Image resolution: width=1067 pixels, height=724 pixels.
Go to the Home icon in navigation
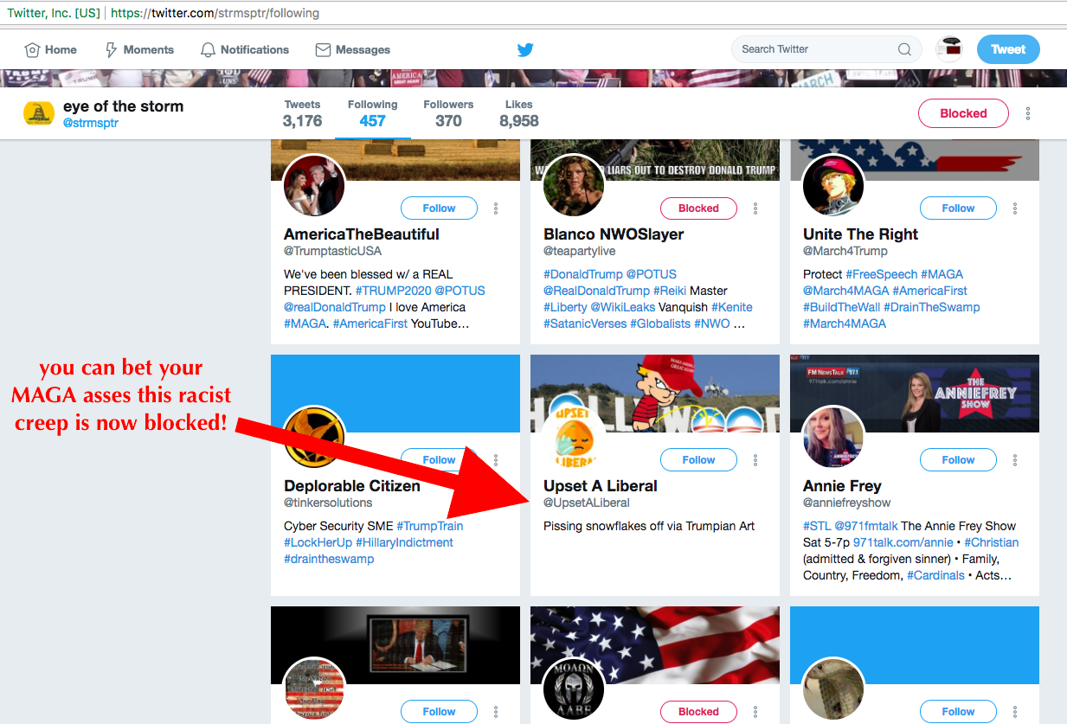click(32, 49)
